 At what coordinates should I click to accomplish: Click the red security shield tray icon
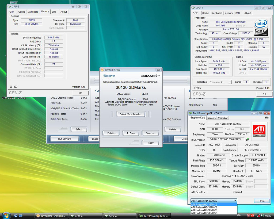coord(248,216)
